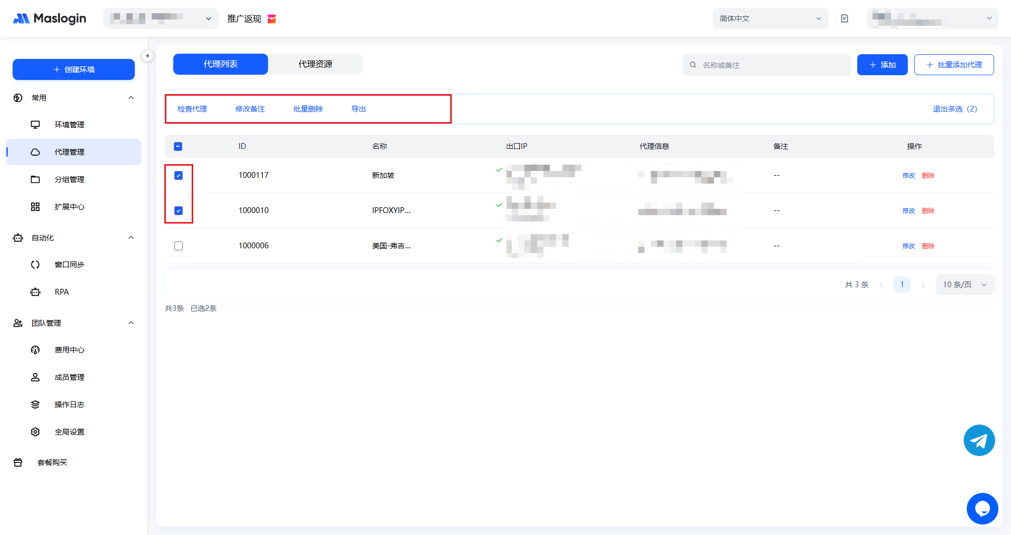Click 删除 for proxy 1000010
Viewport: 1011px width, 535px height.
(x=928, y=210)
